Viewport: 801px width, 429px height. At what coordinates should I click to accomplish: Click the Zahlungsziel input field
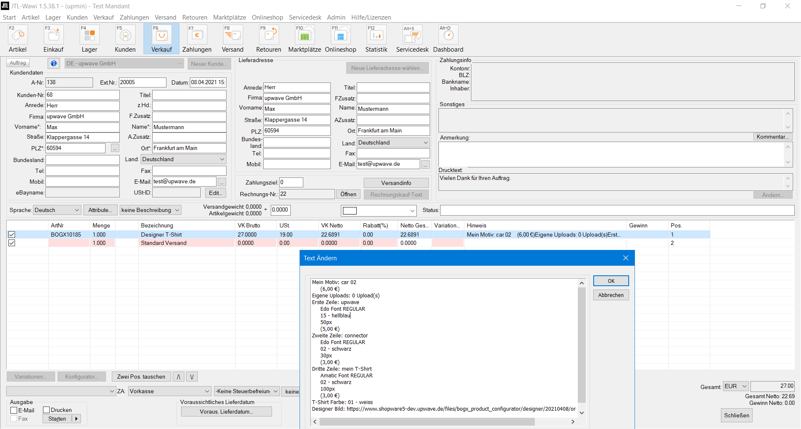click(291, 182)
